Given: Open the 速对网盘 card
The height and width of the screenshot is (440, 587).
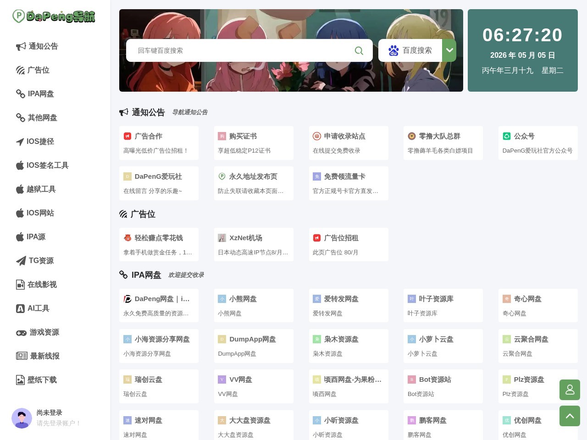Looking at the screenshot, I should coord(159,425).
